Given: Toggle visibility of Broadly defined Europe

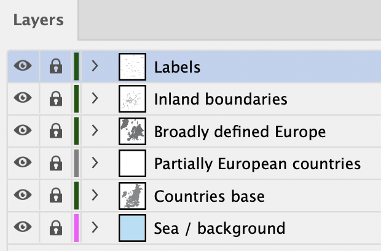Looking at the screenshot, I should tap(23, 130).
